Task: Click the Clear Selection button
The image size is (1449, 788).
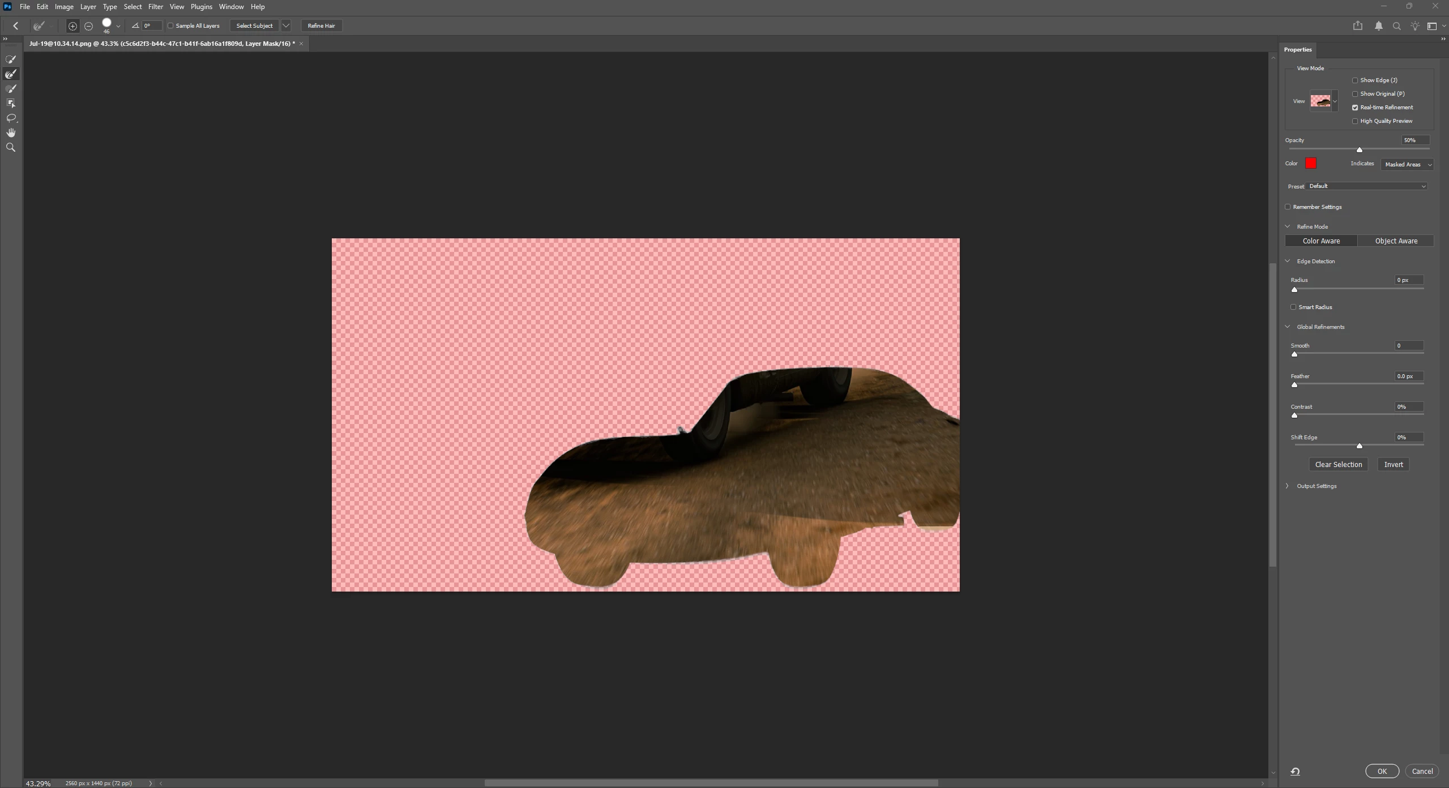Action: (x=1338, y=464)
